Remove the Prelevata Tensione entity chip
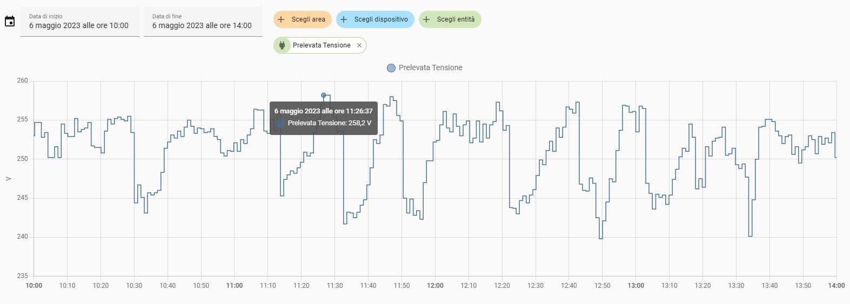The image size is (850, 304). click(359, 45)
